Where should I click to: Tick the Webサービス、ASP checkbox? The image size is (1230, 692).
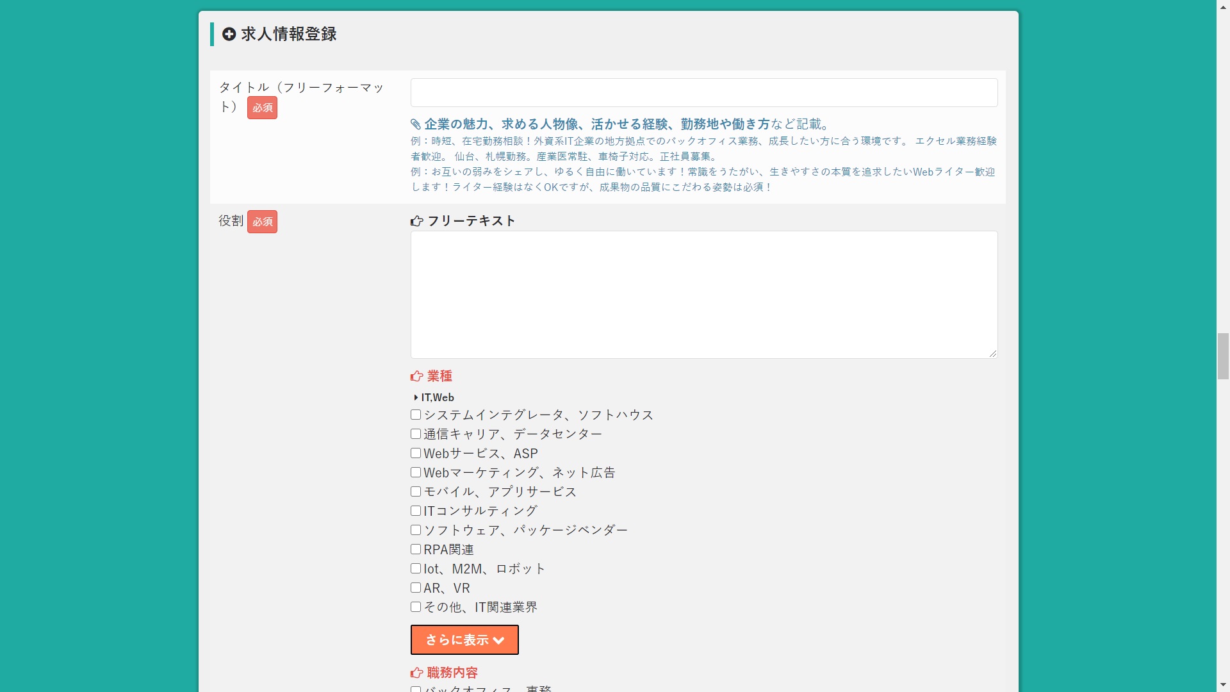pos(416,453)
